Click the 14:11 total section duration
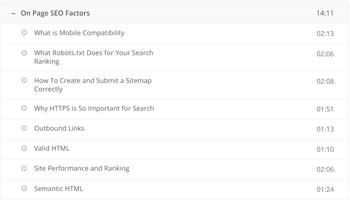Viewport: 350px width, 201px height. pyautogui.click(x=325, y=13)
